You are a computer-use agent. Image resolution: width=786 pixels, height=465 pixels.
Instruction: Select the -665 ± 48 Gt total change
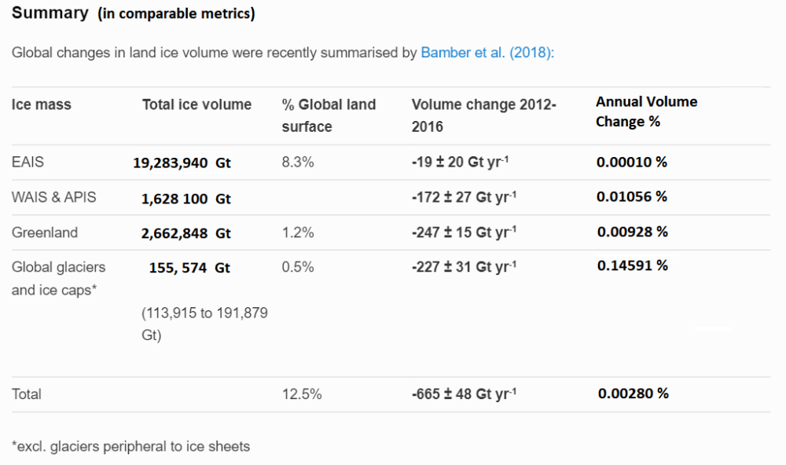464,394
